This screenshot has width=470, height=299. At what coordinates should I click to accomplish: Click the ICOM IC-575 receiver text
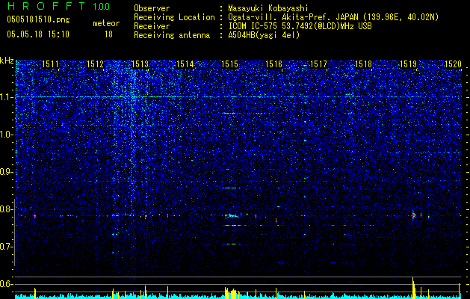[300, 26]
